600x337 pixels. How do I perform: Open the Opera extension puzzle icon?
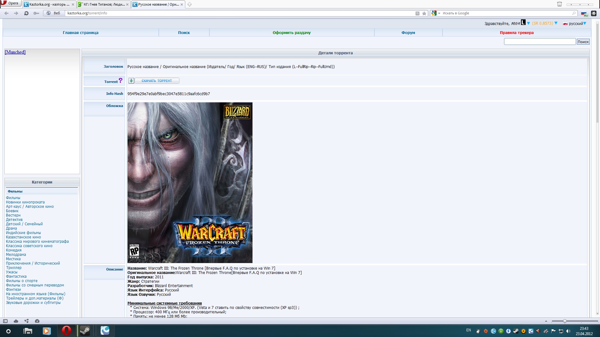594,13
